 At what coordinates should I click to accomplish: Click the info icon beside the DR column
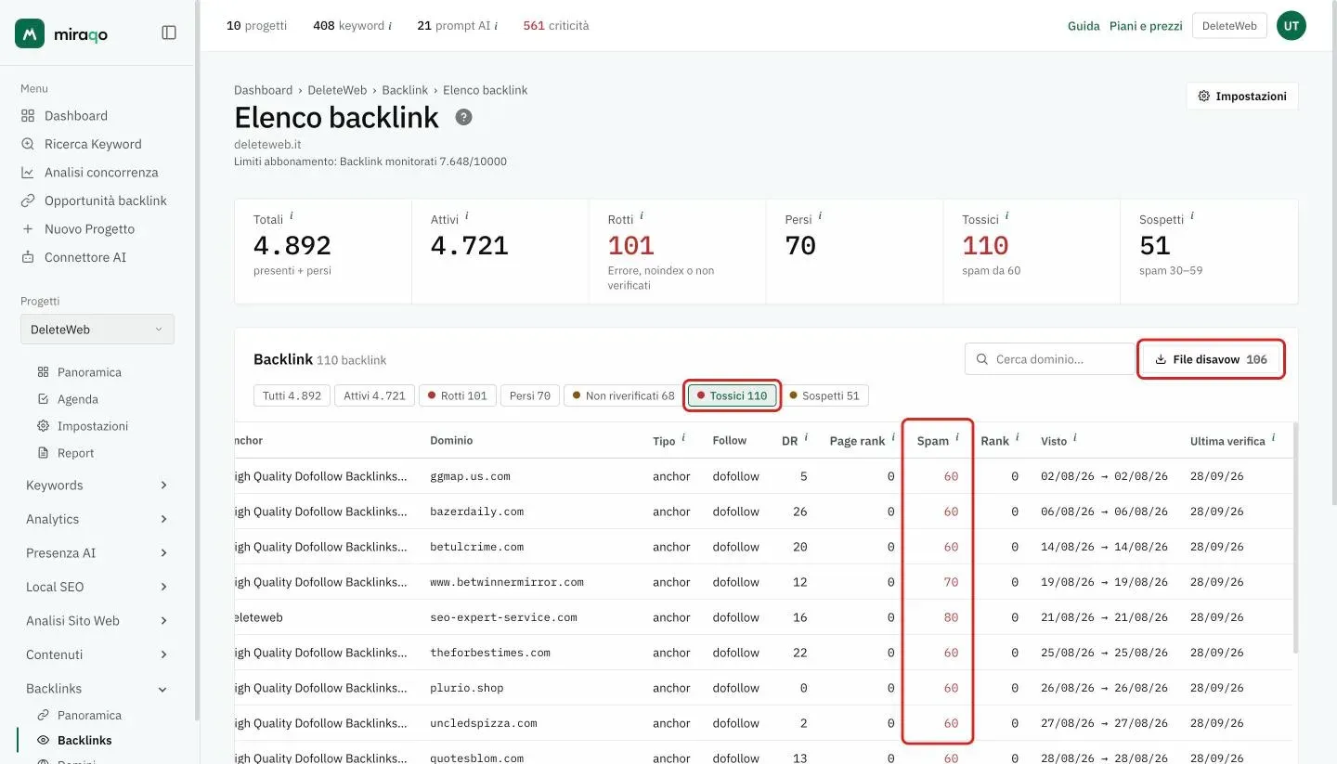(x=806, y=437)
